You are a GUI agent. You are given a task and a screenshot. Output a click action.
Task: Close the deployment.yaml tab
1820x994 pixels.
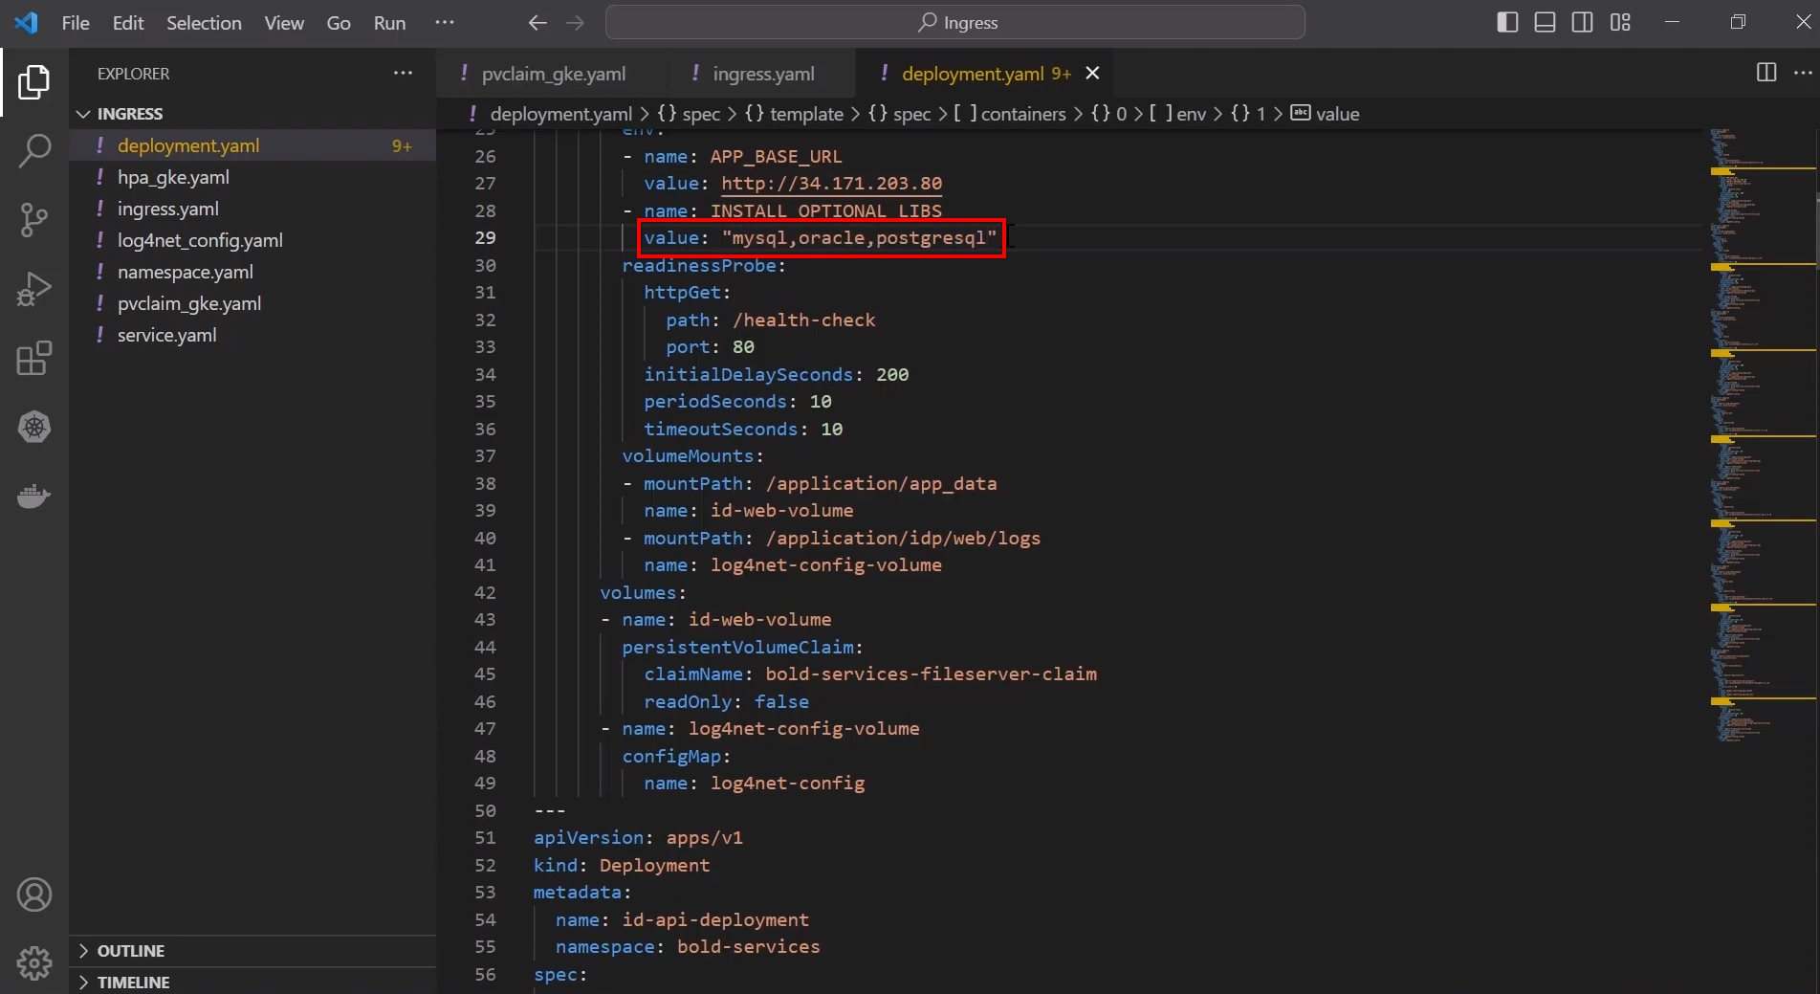(x=1092, y=73)
